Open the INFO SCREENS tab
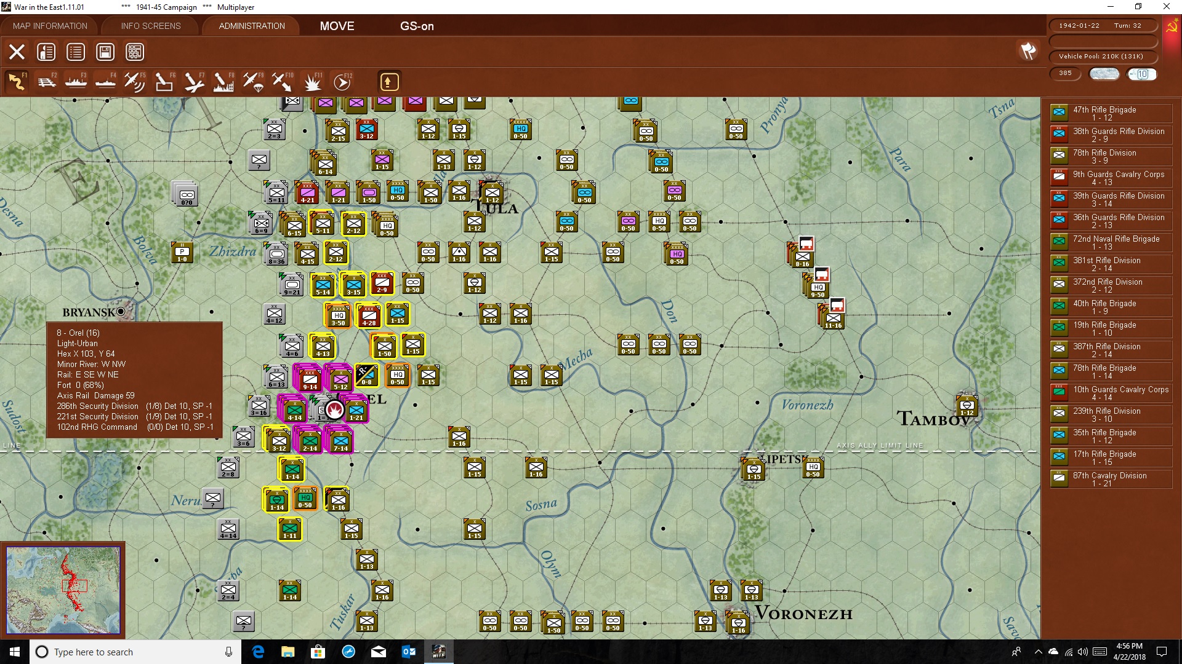 tap(151, 26)
